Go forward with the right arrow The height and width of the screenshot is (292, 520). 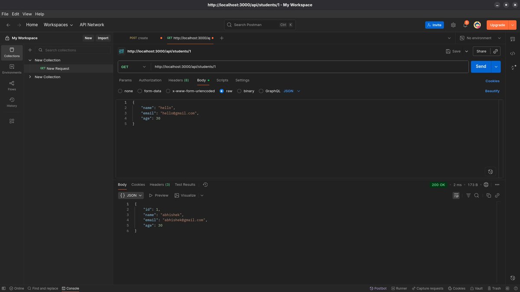pyautogui.click(x=19, y=25)
